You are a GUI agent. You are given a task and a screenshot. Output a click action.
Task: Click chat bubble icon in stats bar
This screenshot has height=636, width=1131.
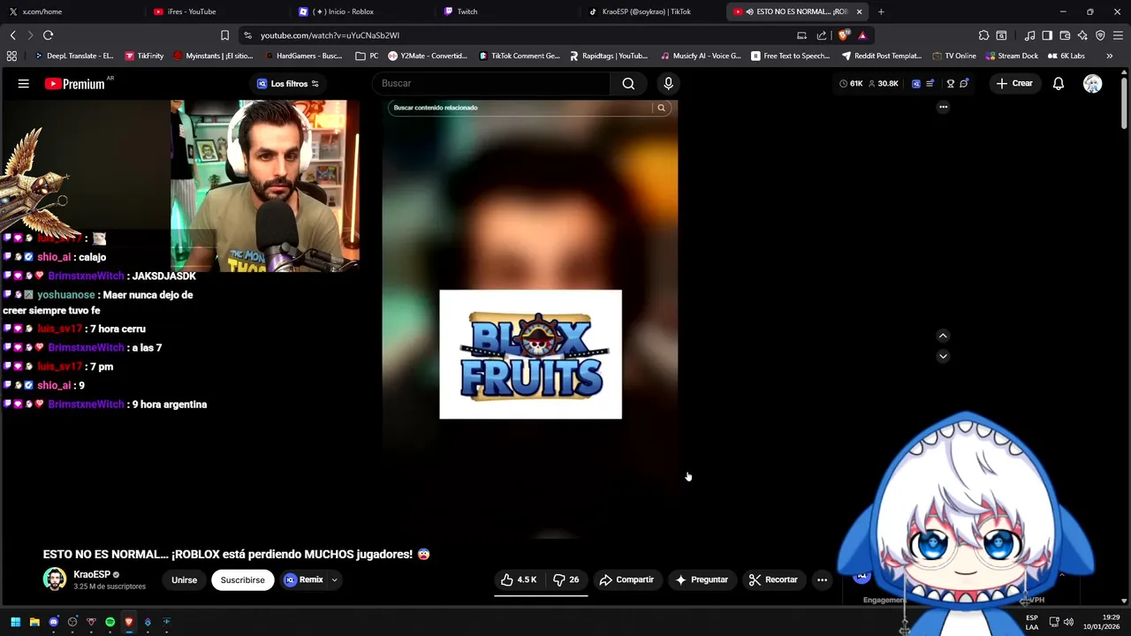pos(964,83)
